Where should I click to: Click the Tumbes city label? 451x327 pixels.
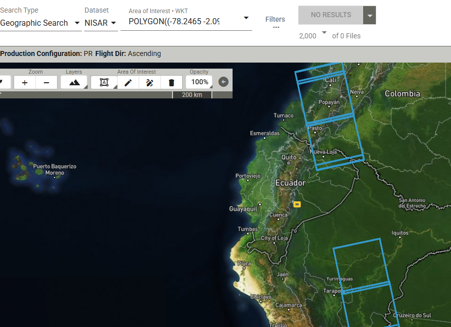pos(248,229)
